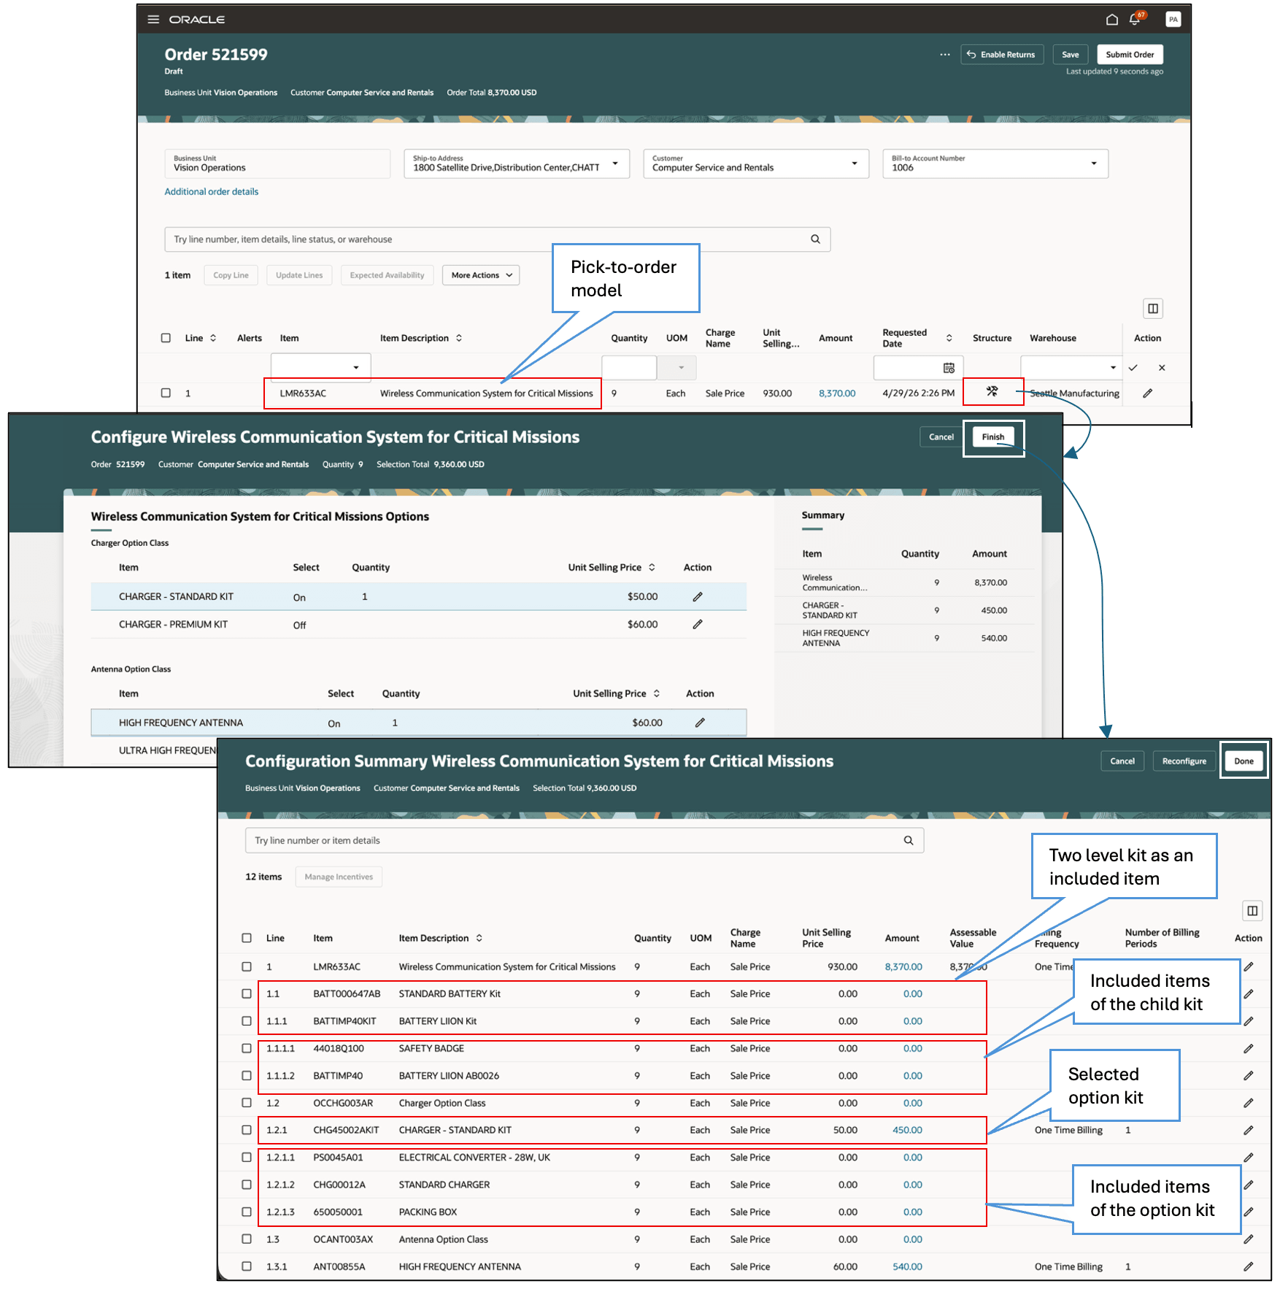Check the STANDARD BATTERY Kit line checkbox
The image size is (1280, 1289).
tap(247, 993)
